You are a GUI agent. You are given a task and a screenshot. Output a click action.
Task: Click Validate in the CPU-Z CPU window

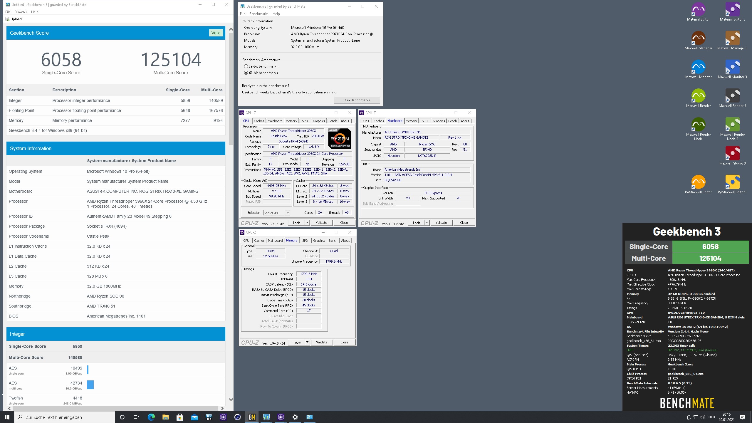(321, 223)
